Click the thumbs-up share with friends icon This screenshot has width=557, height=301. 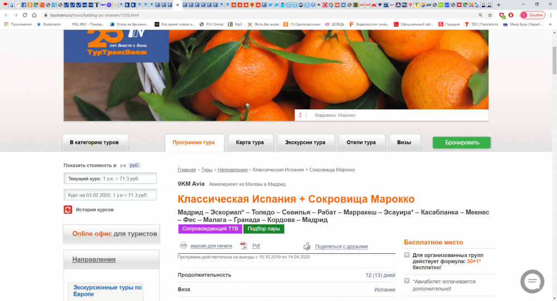(x=306, y=245)
